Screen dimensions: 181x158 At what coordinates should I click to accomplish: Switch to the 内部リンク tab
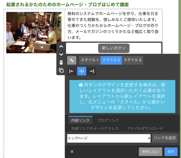pyautogui.click(x=80, y=120)
